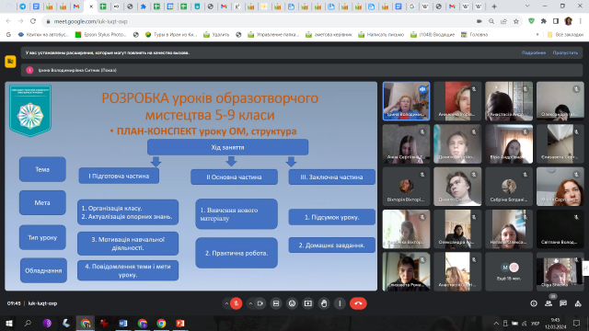Open a new browser tab

click(x=494, y=6)
